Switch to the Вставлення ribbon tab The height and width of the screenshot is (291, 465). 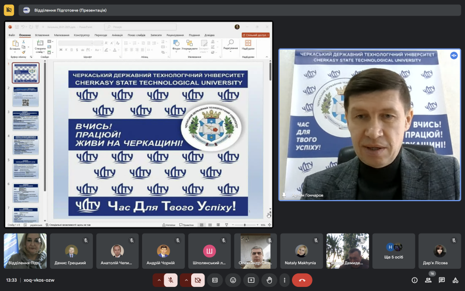point(42,35)
